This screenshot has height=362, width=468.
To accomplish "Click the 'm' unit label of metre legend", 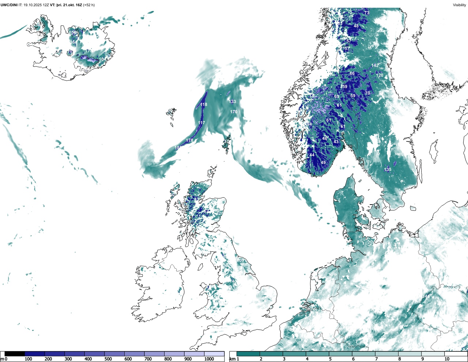I will point(2,359).
